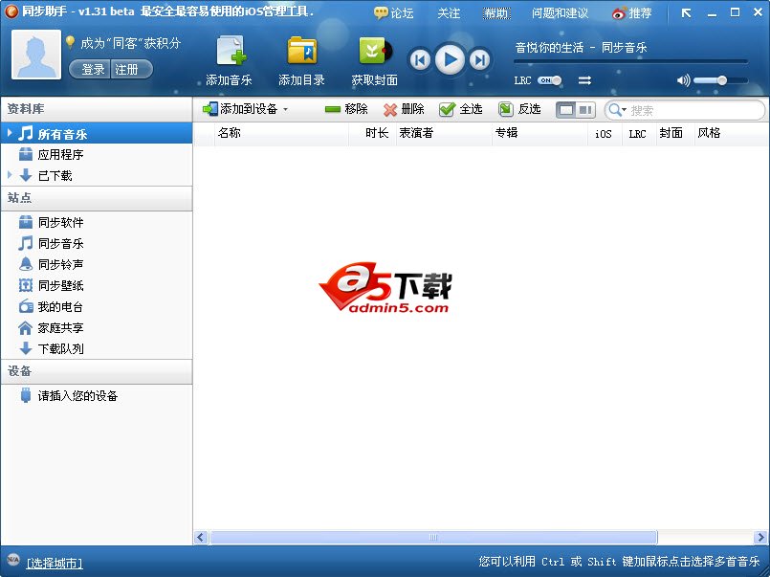
Task: Switch to mini mode with arrow icon
Action: point(686,13)
